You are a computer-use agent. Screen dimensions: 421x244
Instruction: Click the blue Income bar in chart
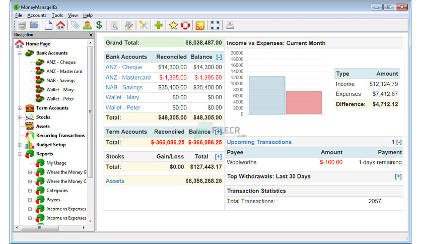pyautogui.click(x=267, y=95)
